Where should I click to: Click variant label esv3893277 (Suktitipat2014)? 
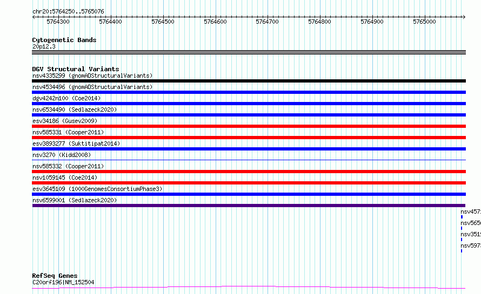pos(76,143)
